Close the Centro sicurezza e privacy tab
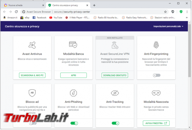This screenshot has height=130, width=192. [x=87, y=5]
